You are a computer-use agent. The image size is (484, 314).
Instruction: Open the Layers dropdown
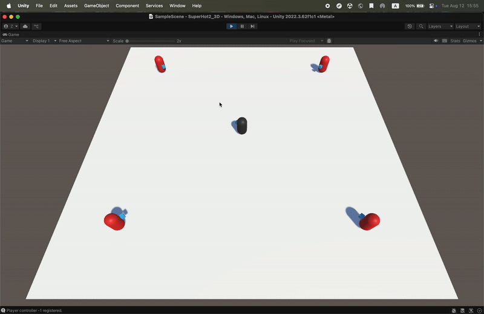click(440, 27)
